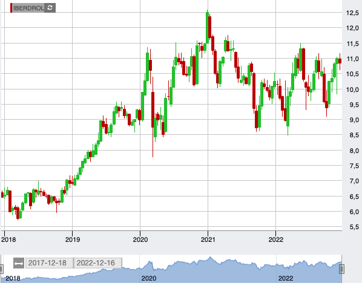Click the 2019 label on the x-axis
The height and width of the screenshot is (286, 362).
tap(73, 239)
